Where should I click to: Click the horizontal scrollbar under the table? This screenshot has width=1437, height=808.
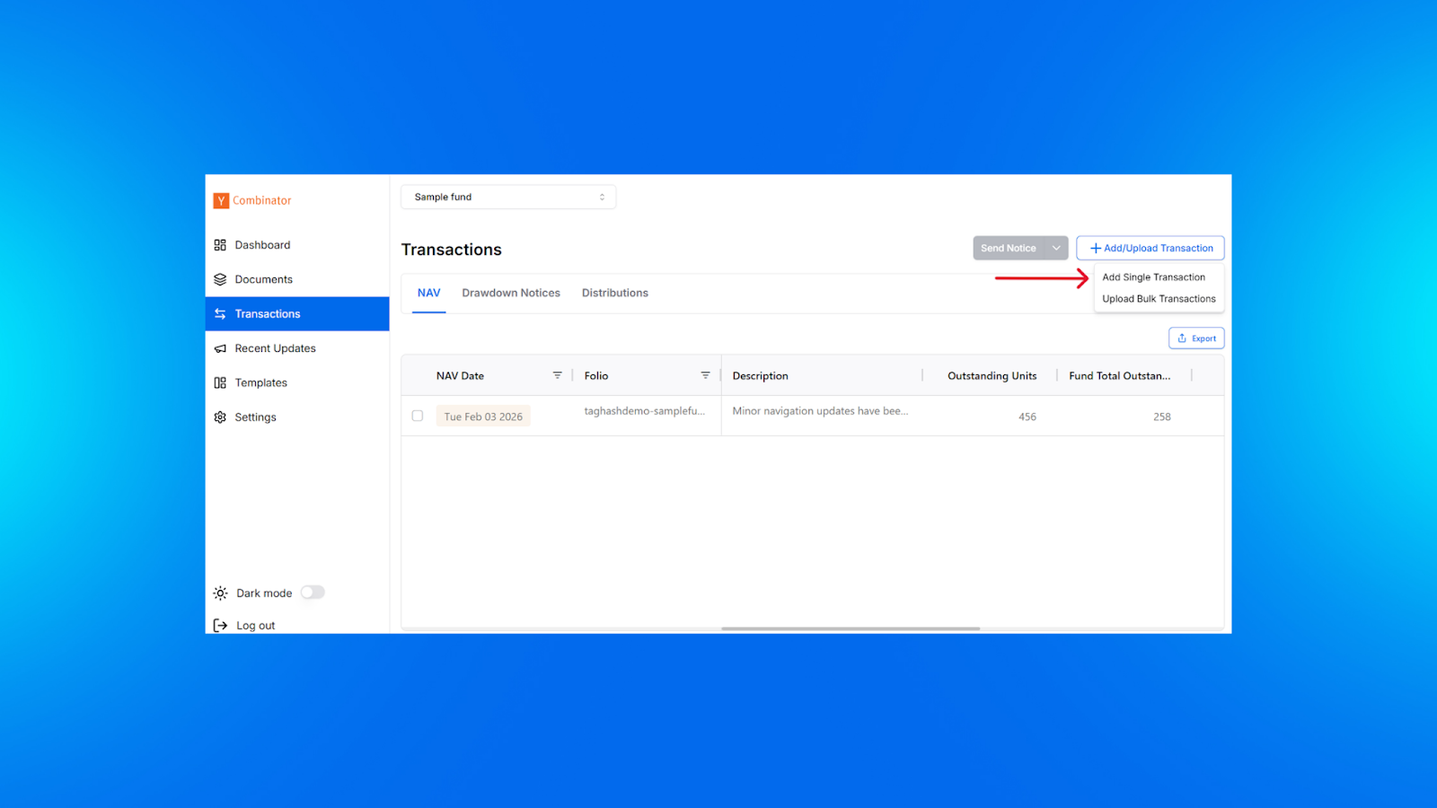(x=850, y=628)
